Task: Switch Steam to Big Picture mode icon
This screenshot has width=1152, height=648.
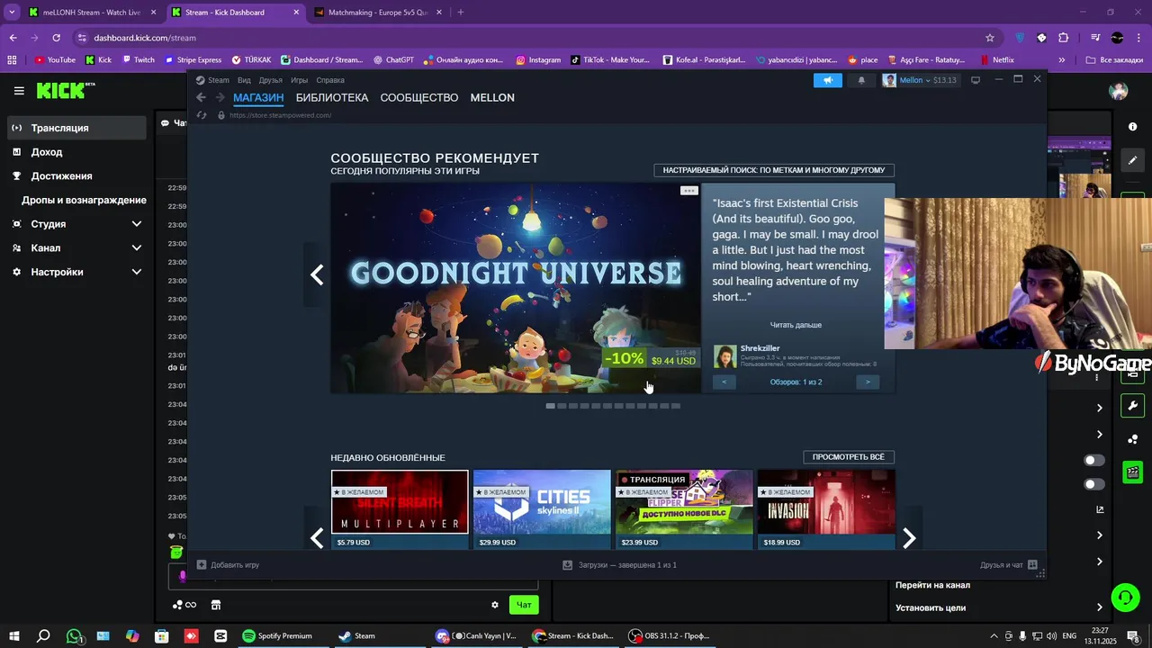Action: (975, 80)
